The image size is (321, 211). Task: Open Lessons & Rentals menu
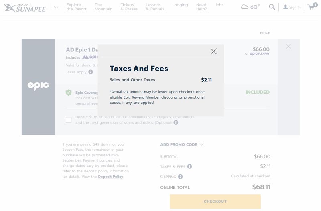154,7
